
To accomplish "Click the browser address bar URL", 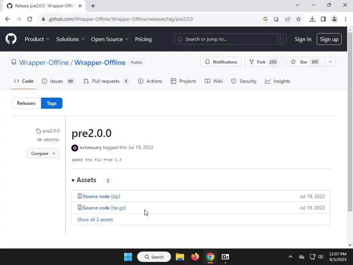I will [x=121, y=19].
